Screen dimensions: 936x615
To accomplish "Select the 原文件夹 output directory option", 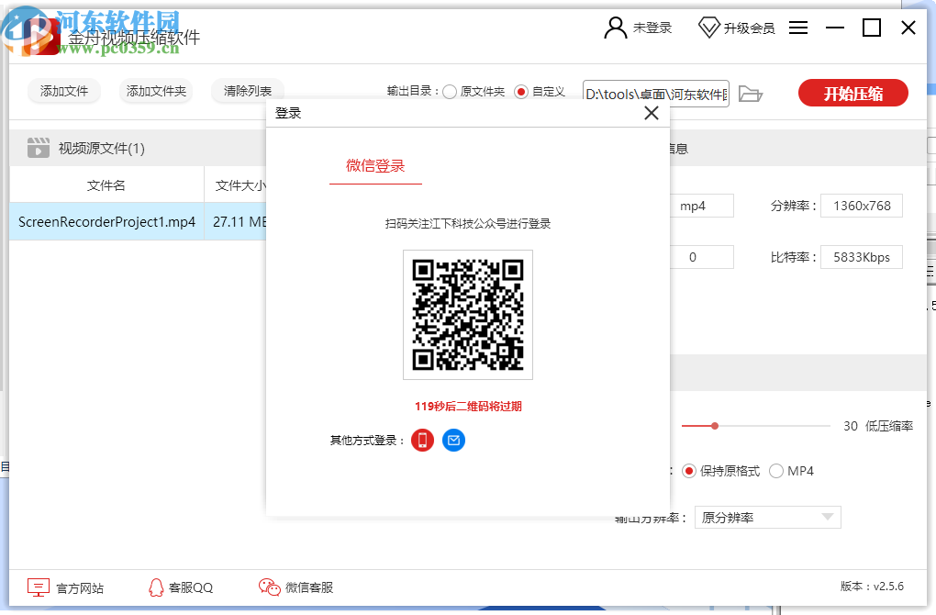I will coord(450,93).
